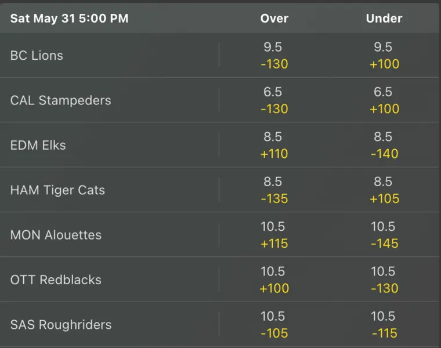441x348 pixels.
Task: Pick OTT Redblacks Under 10.5 at -130
Action: pos(384,280)
